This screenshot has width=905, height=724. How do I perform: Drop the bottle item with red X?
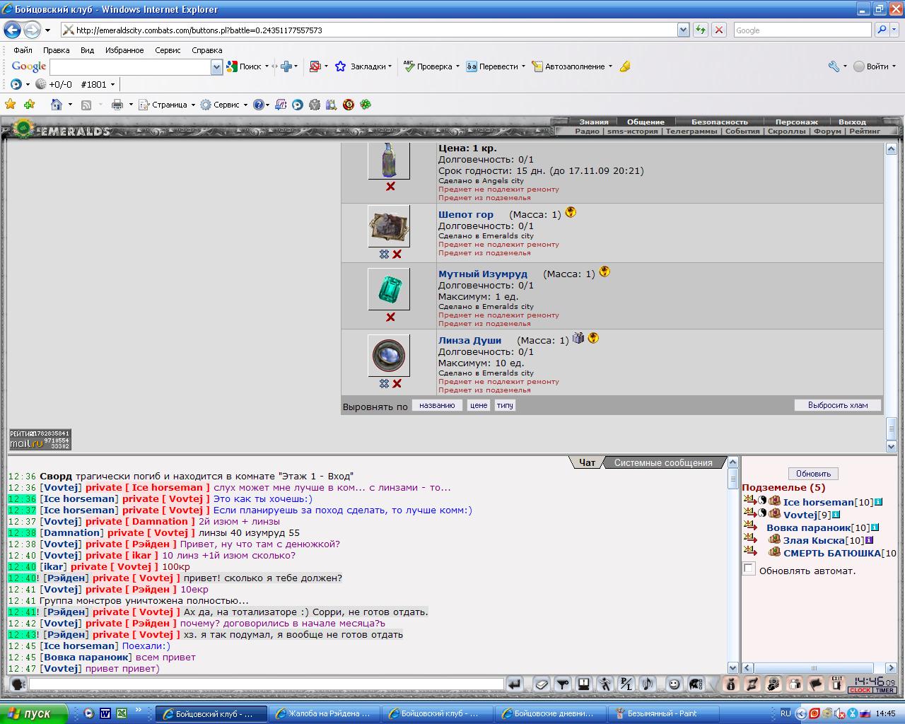pyautogui.click(x=390, y=187)
